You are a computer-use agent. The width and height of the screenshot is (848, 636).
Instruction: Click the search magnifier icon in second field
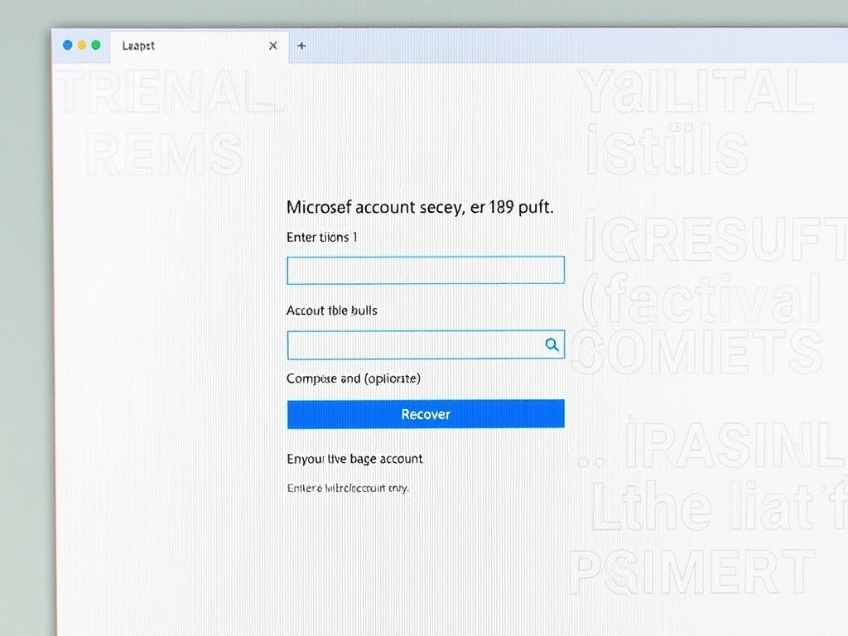click(x=552, y=344)
